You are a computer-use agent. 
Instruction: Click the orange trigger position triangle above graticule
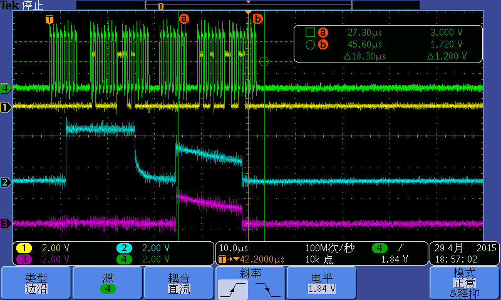(248, 12)
